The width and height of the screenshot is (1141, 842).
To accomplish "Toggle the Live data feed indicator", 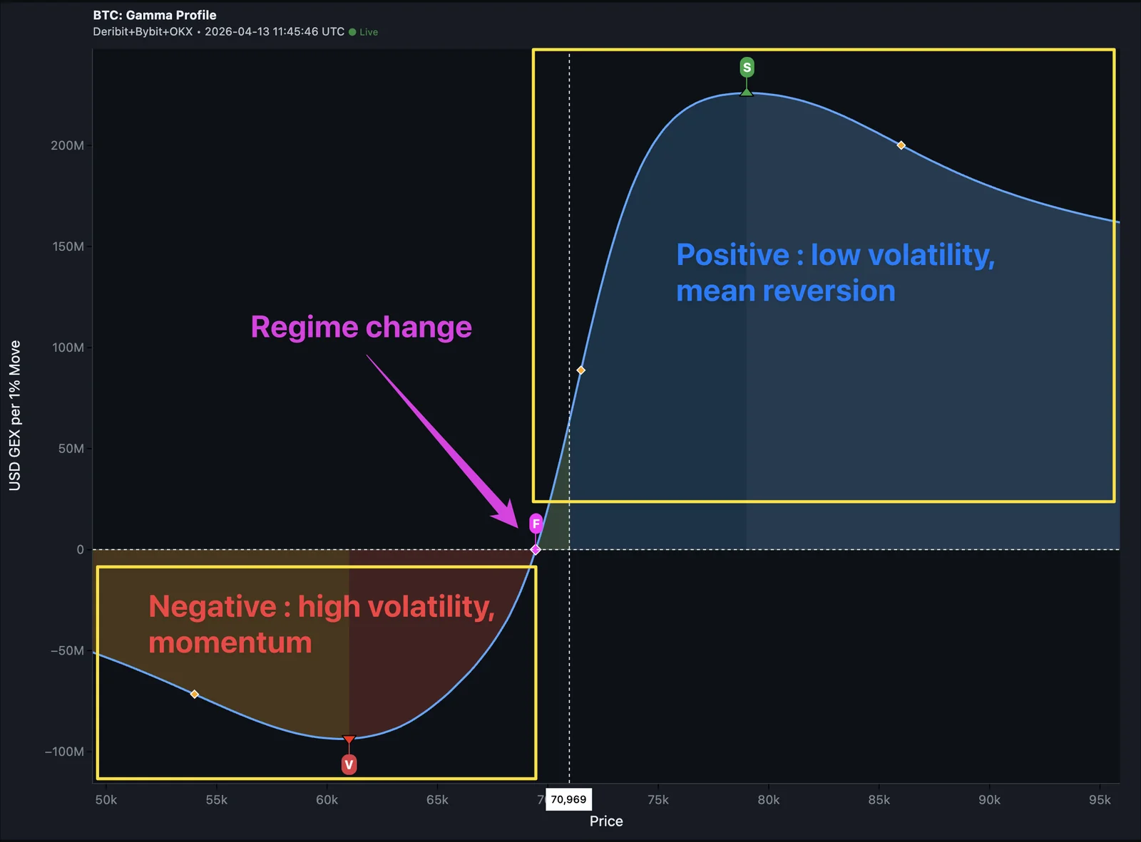I will pos(364,31).
